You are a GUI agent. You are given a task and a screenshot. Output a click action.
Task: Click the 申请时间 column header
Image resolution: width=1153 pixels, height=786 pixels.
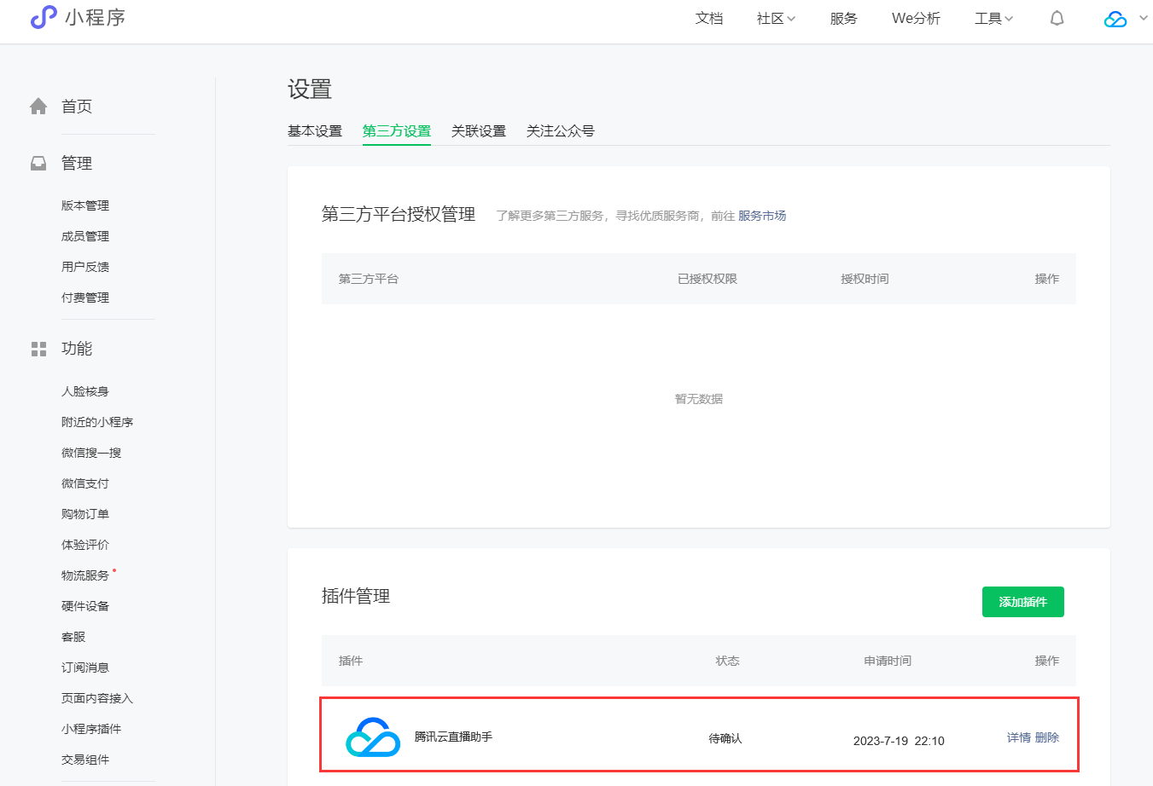tap(888, 661)
